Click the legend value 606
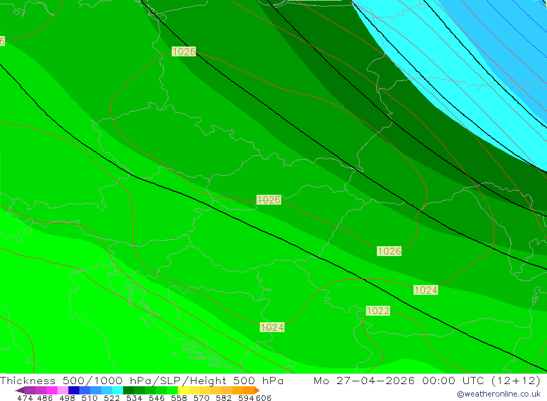The image size is (547, 401). tap(264, 398)
